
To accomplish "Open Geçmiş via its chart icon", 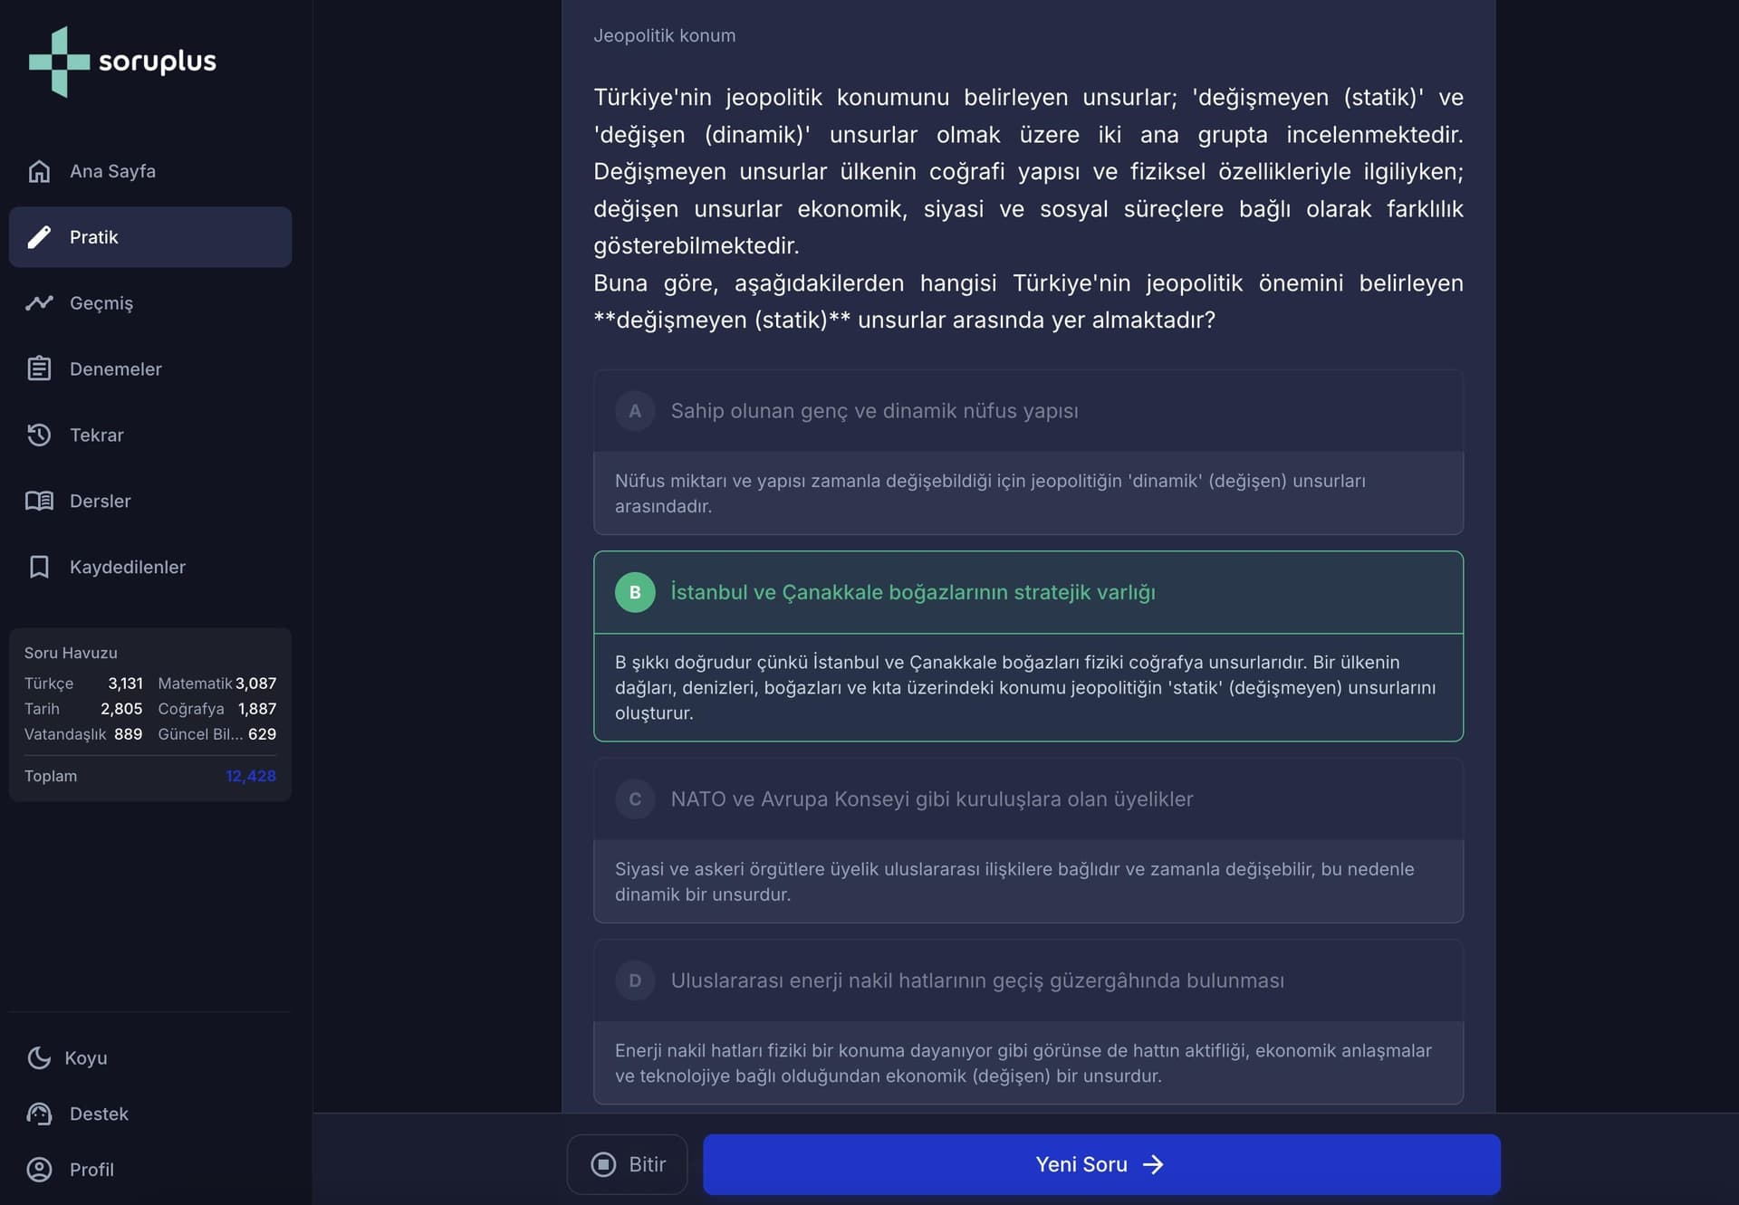I will (x=39, y=303).
